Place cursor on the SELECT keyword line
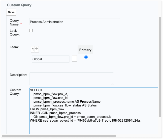Screen dimensions: 163x139 [x=36, y=90]
